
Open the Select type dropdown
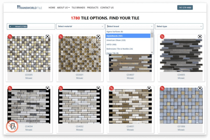click(x=179, y=26)
